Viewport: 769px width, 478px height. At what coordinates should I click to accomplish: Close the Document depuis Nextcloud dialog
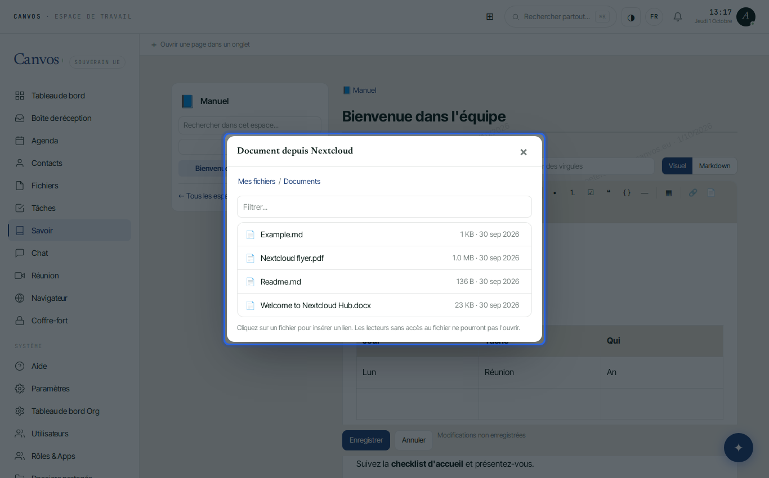pos(524,152)
